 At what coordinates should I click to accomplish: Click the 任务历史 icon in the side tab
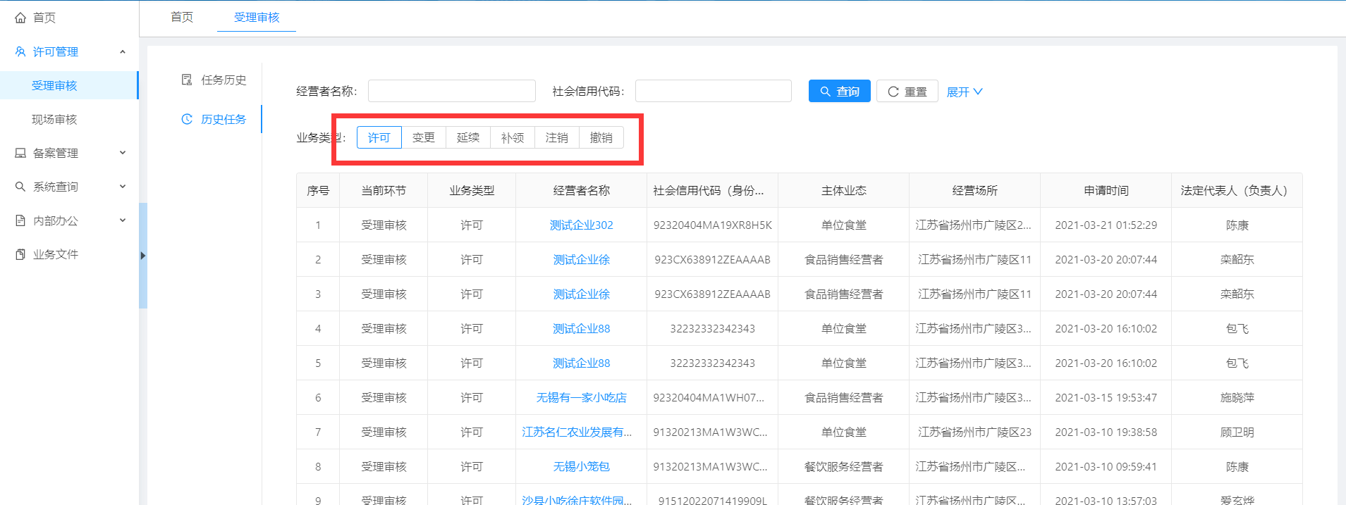coord(187,80)
